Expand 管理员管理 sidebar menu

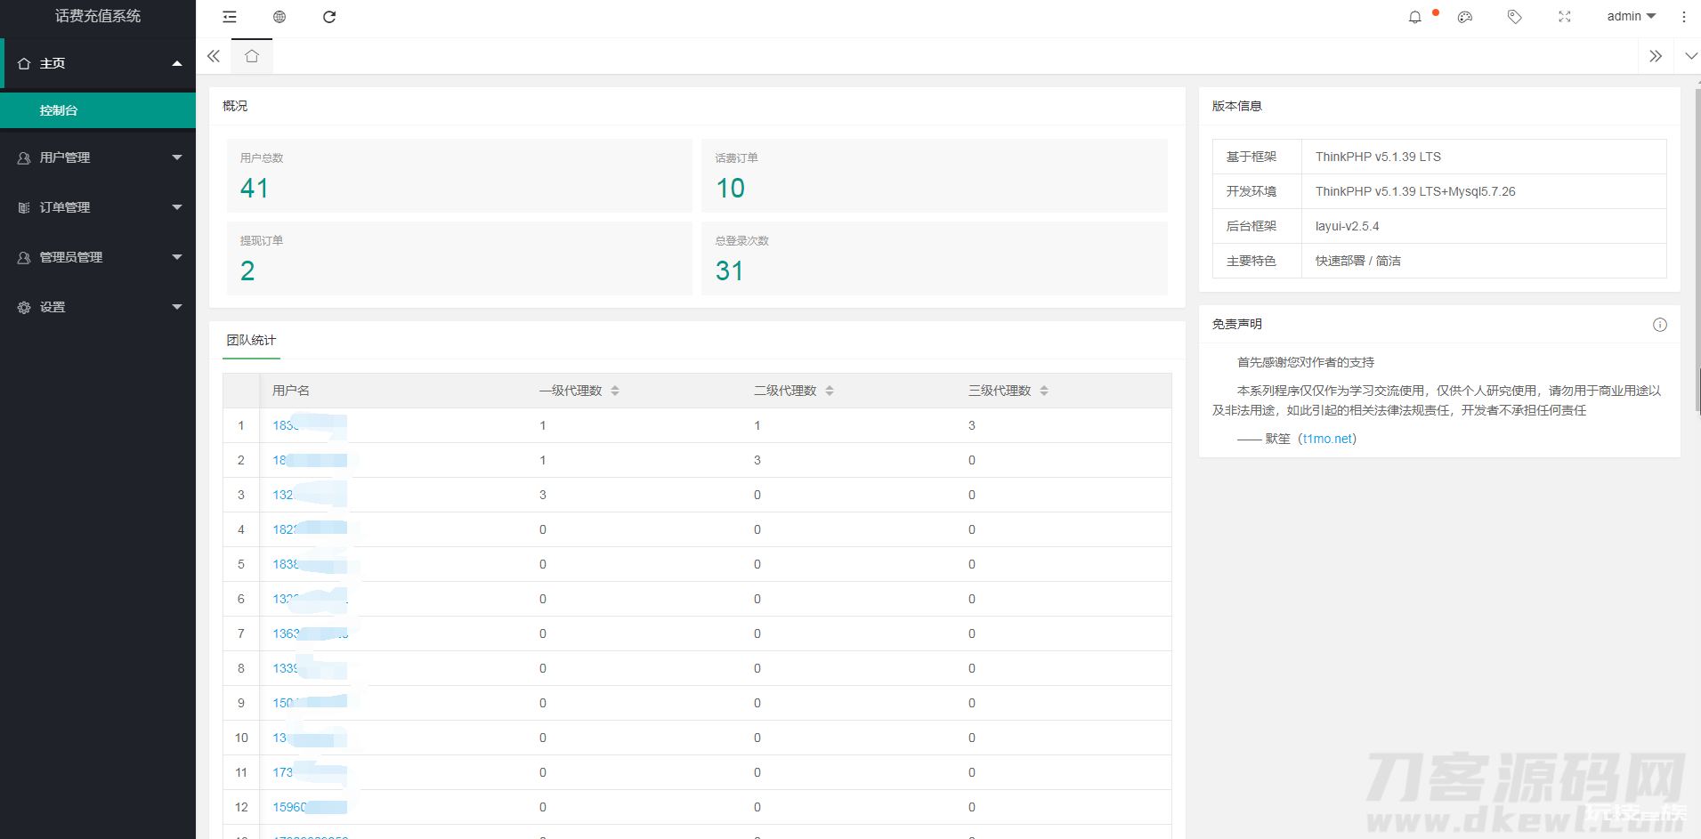tap(98, 257)
